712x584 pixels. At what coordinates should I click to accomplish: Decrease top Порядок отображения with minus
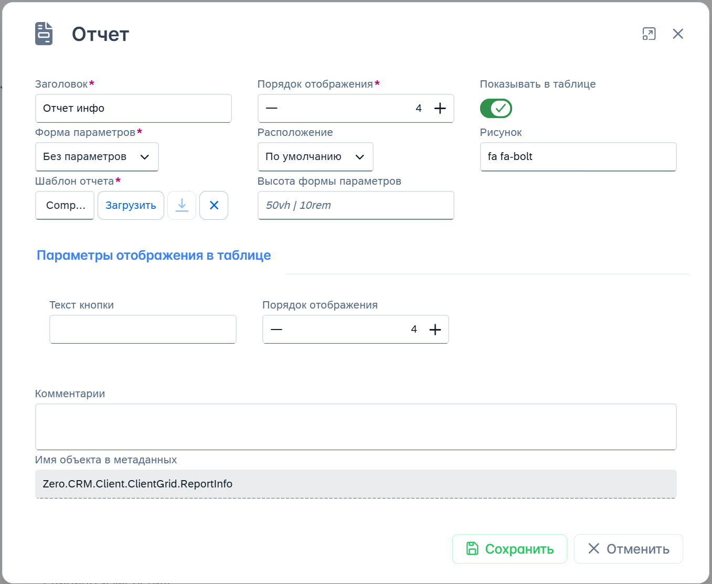pos(272,109)
